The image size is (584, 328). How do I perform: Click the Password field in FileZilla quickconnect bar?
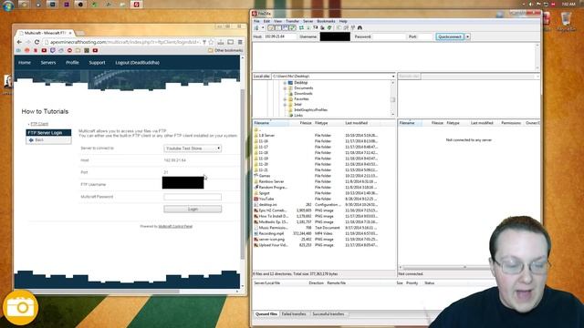pos(389,36)
